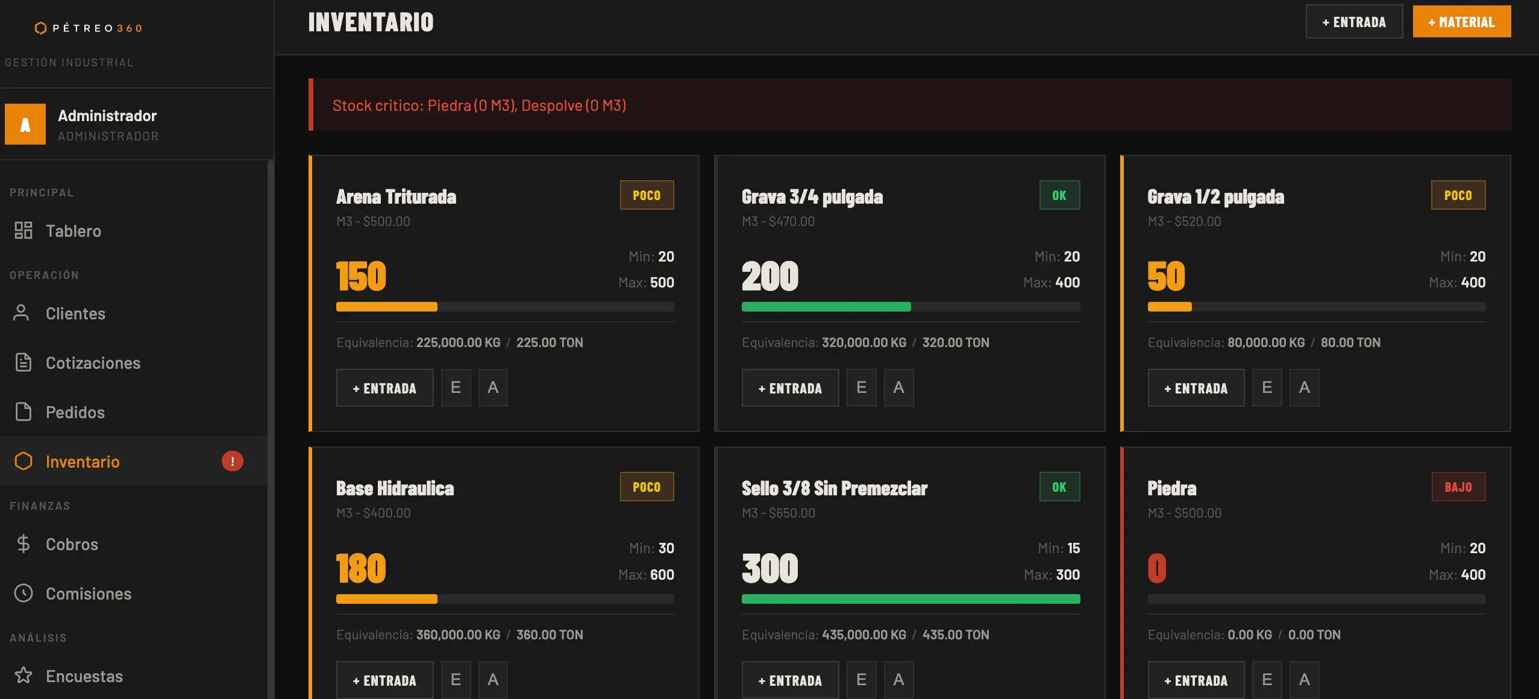Click A button on Grava 3/4 pulgada card

[899, 387]
